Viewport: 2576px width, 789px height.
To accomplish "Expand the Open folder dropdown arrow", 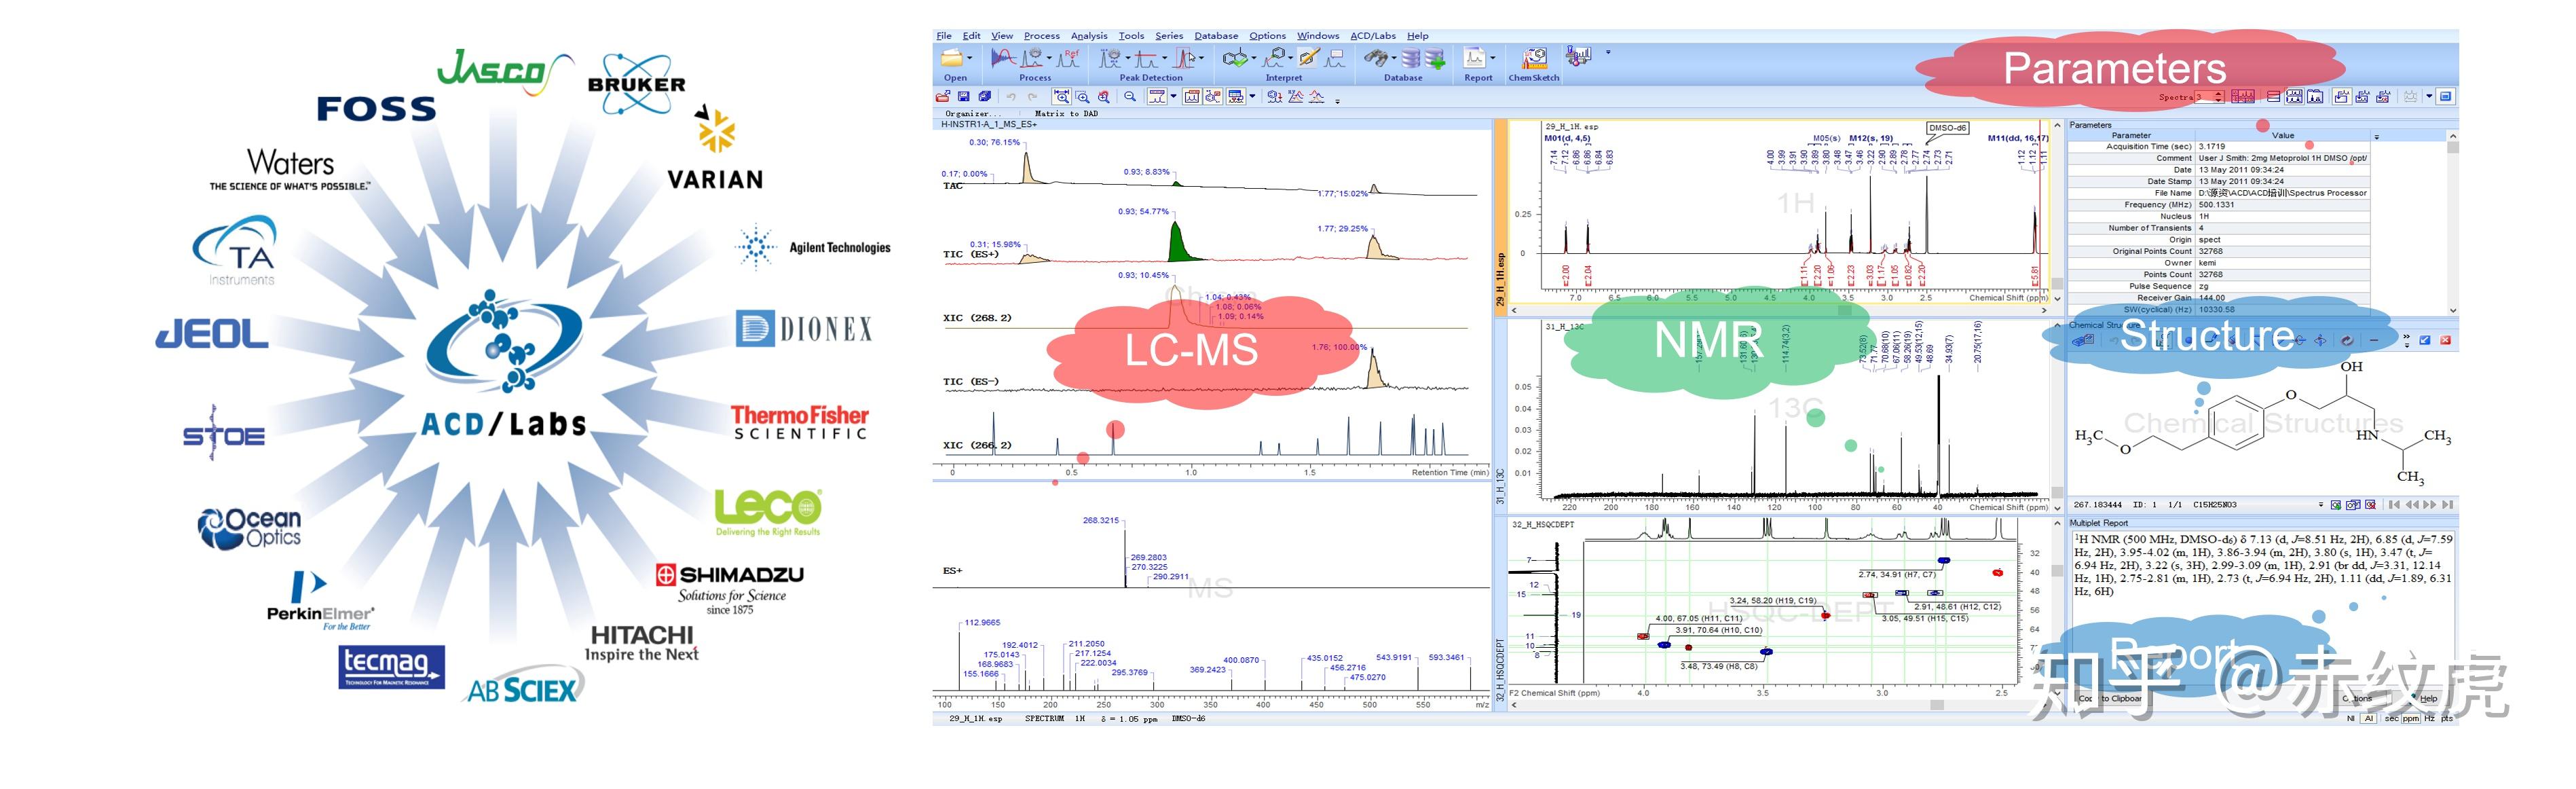I will click(970, 58).
